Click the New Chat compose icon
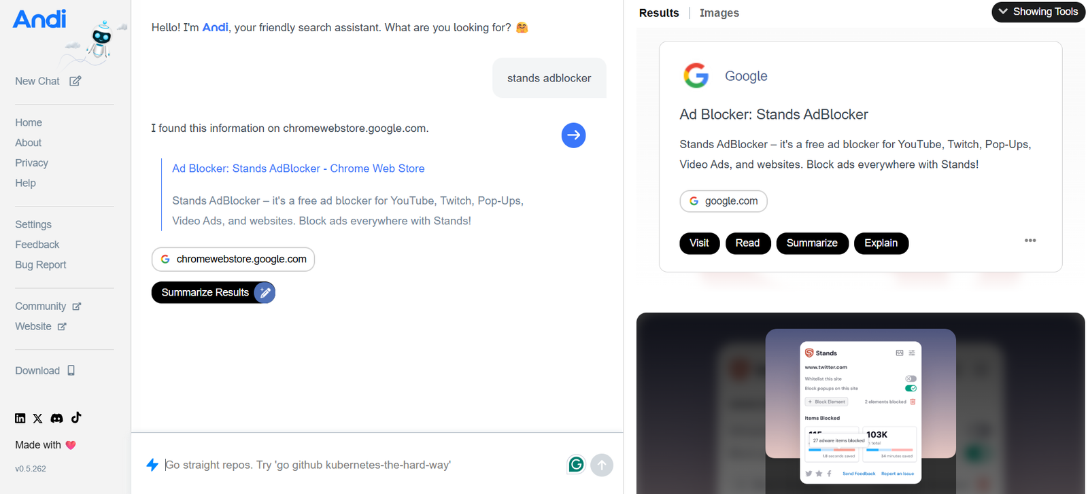Image resolution: width=1088 pixels, height=494 pixels. pyautogui.click(x=75, y=81)
